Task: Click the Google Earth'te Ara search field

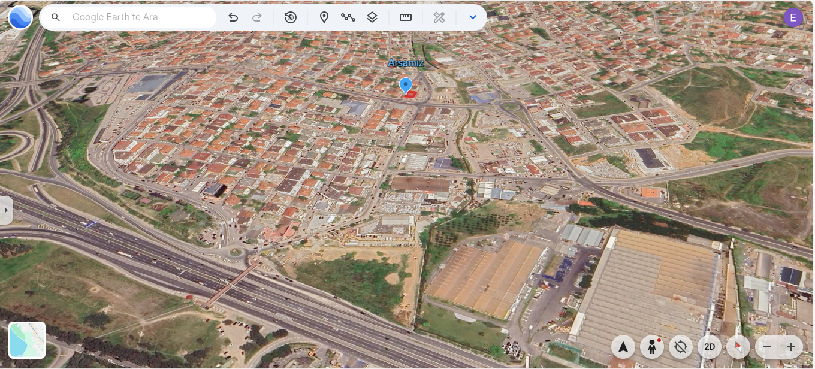Action: pos(141,17)
